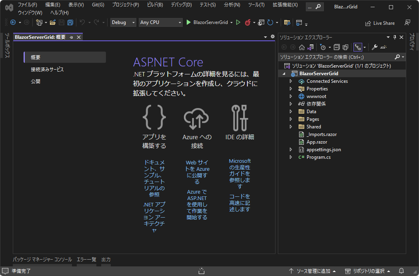Screen dimensions: 419x276
Task: Click the tab pin icon on BlazorServerGrid tab
Action: (x=71, y=38)
